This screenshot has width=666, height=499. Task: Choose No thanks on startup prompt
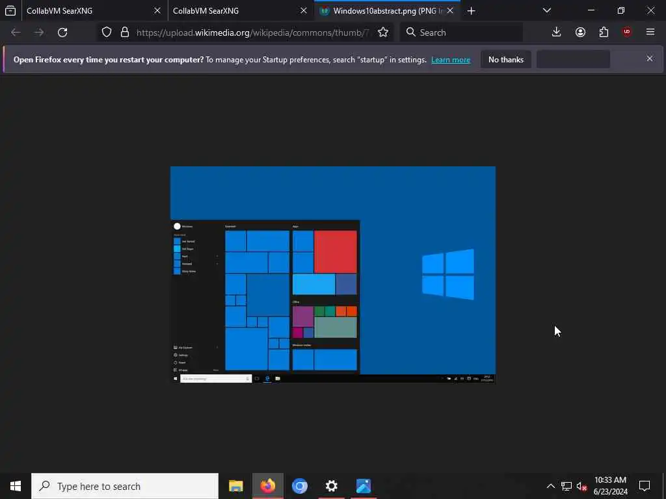(x=506, y=60)
